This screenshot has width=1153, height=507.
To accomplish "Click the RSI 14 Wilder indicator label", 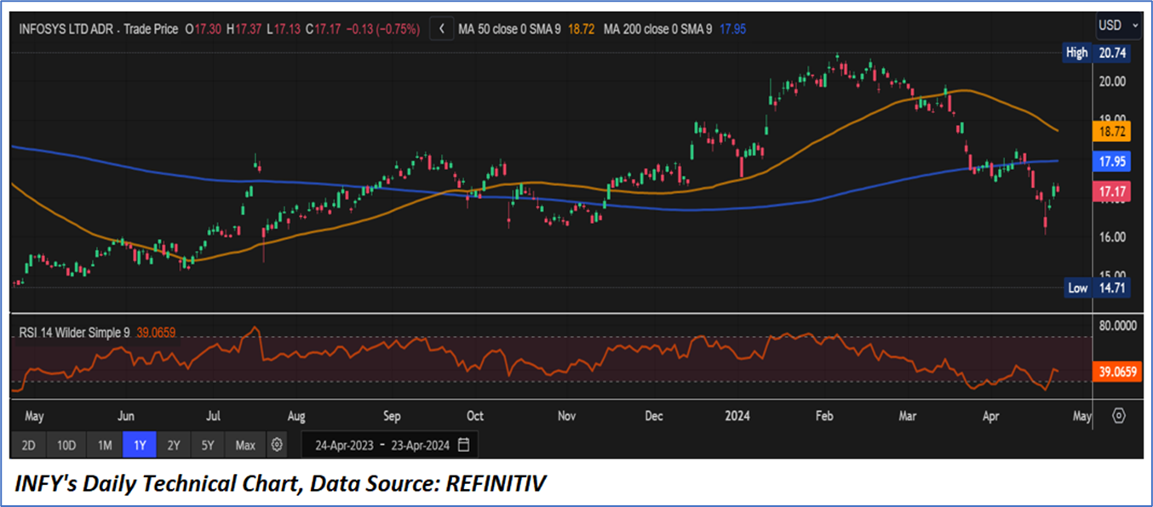I will point(75,333).
